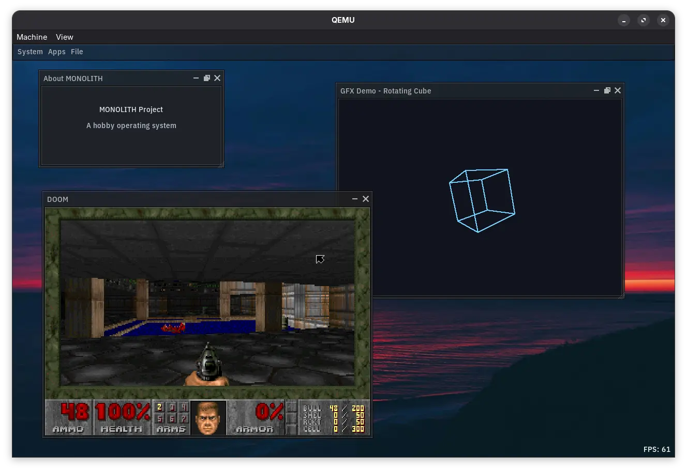Image resolution: width=687 pixels, height=471 pixels.
Task: Click the maximize icon on the About MONOLITH window
Action: click(x=206, y=78)
